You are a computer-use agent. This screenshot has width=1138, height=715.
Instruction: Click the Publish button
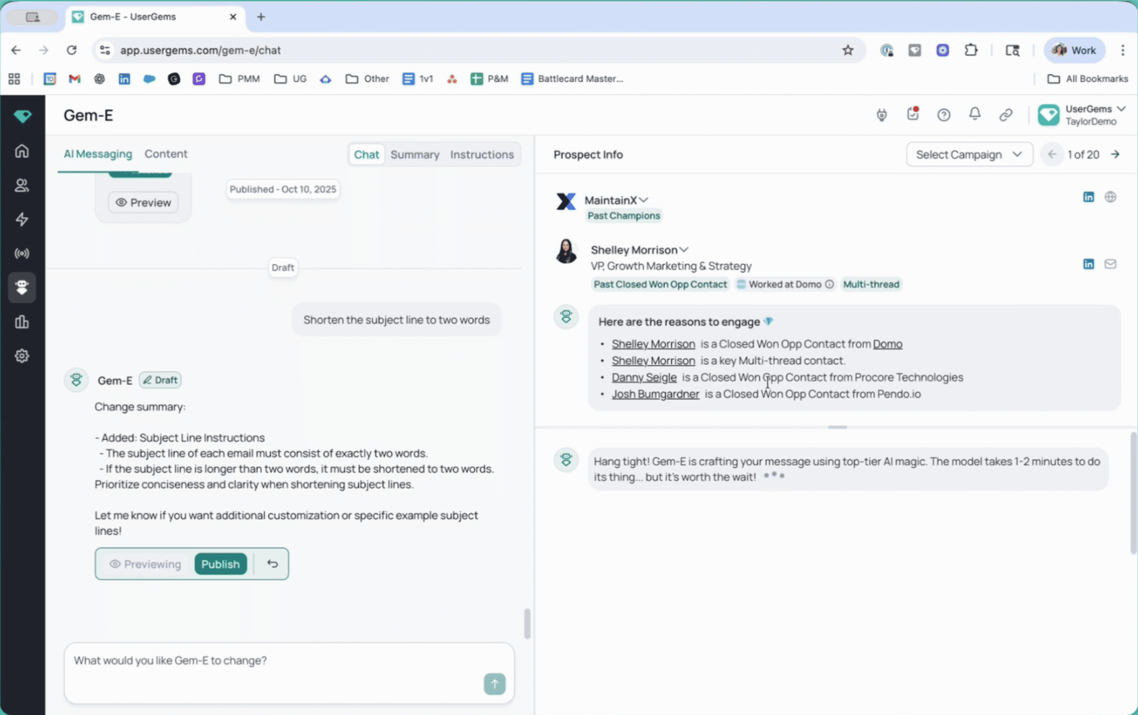(x=220, y=564)
